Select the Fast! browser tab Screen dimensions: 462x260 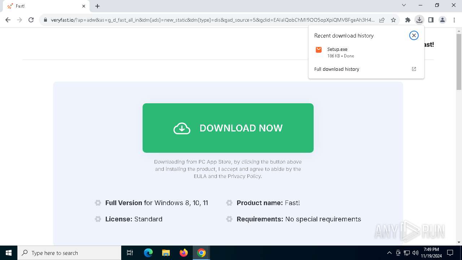47,6
